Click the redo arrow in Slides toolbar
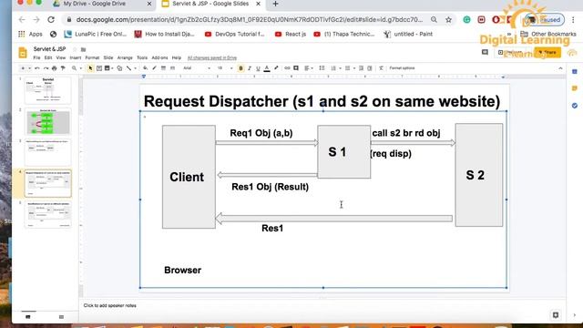The image size is (583, 328). 46,68
